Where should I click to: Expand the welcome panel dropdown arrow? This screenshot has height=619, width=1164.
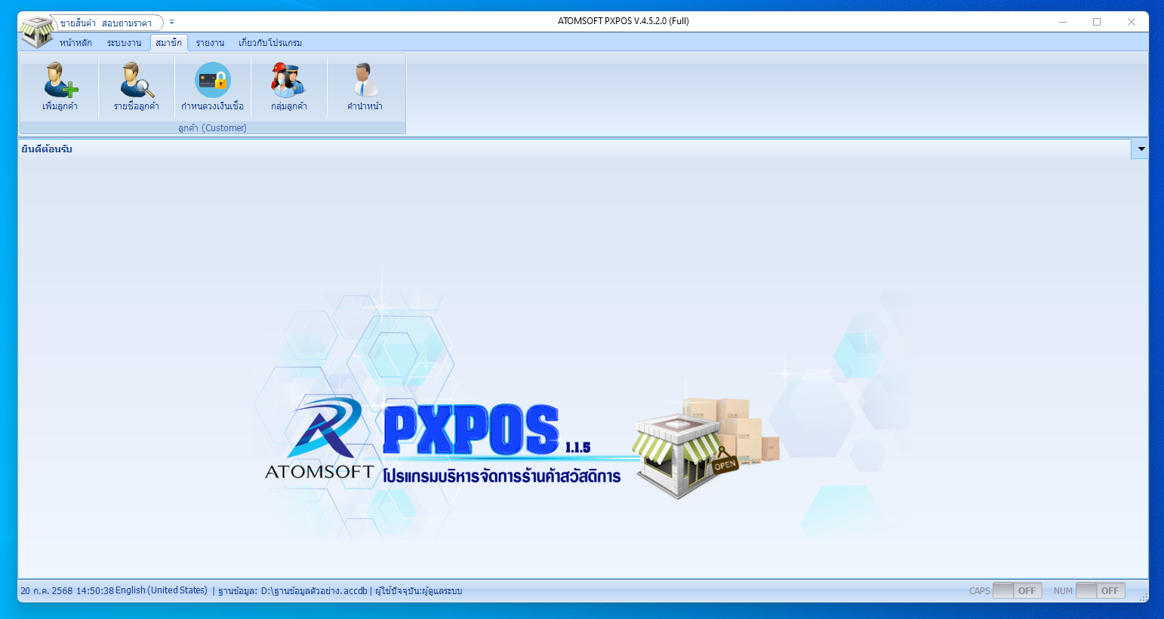pos(1141,149)
